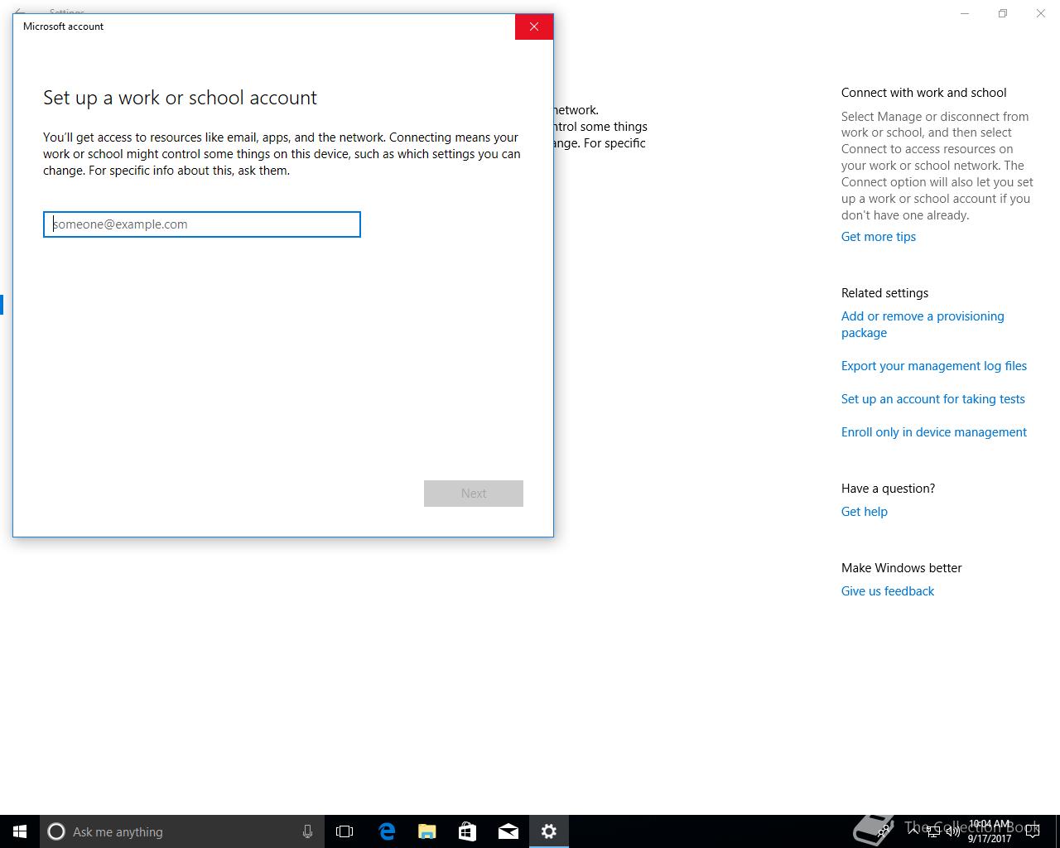Screen dimensions: 1060x848
Task: Click the Have a question? heading
Action: (x=888, y=489)
